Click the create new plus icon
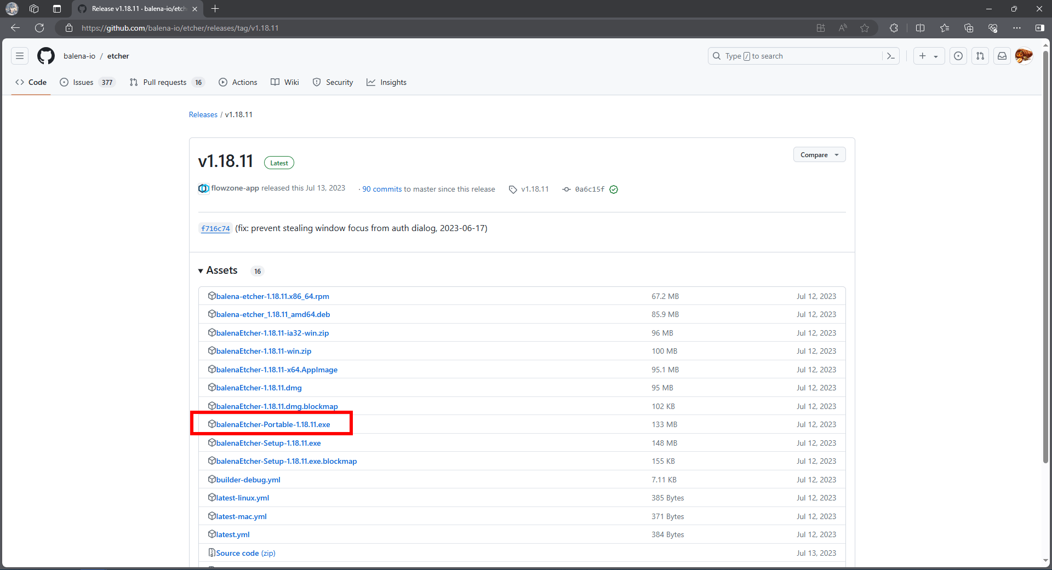The width and height of the screenshot is (1052, 570). point(923,56)
